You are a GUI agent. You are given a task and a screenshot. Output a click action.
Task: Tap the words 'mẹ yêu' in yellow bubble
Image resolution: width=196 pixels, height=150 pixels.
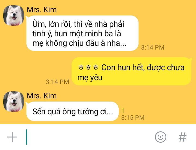90,78
